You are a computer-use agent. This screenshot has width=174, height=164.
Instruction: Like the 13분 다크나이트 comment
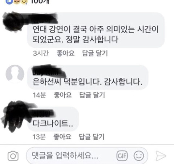(x=62, y=137)
